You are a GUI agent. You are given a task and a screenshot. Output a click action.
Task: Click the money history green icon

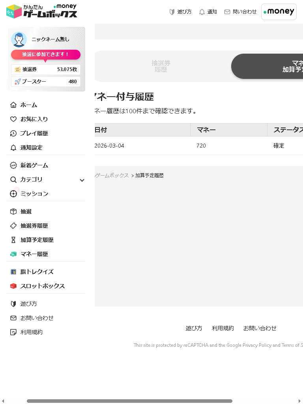click(13, 254)
